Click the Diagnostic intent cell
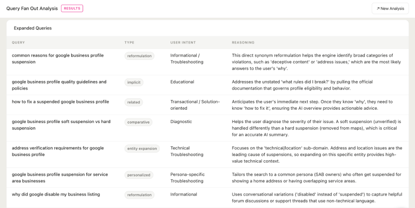This screenshot has height=208, width=415. pyautogui.click(x=181, y=121)
